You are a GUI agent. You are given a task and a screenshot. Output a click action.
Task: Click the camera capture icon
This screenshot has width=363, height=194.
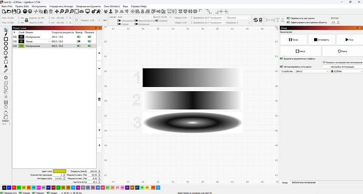click(x=82, y=12)
